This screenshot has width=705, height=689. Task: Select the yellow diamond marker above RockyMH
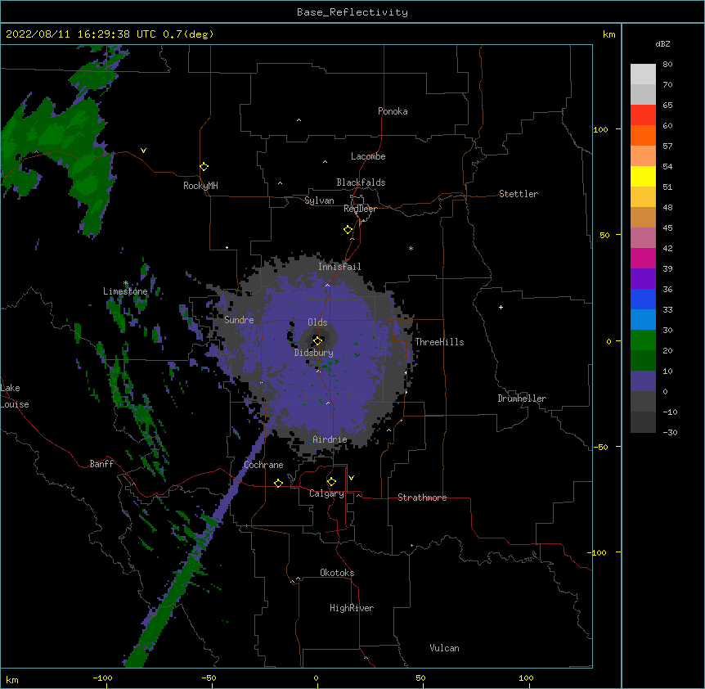coord(204,167)
